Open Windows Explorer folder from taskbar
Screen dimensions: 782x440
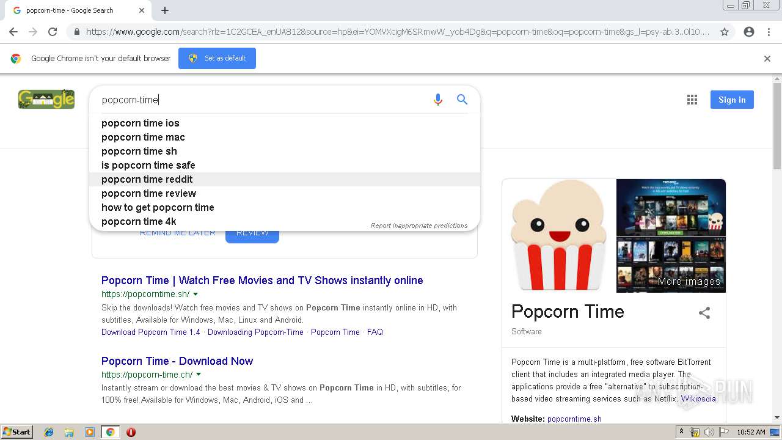[69, 432]
